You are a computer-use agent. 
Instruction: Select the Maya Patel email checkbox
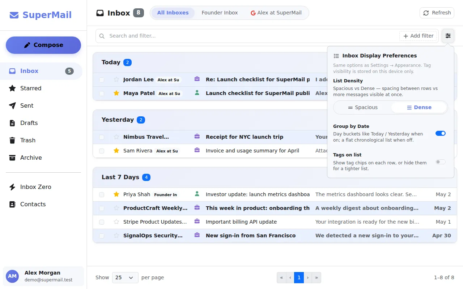coord(102,93)
